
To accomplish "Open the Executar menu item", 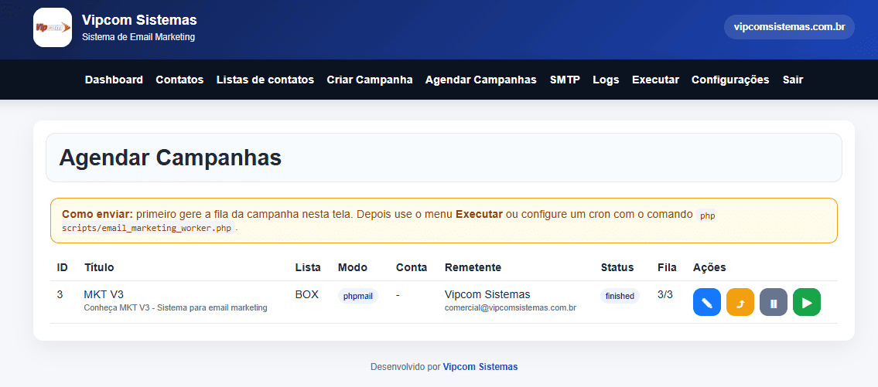I will pyautogui.click(x=655, y=80).
